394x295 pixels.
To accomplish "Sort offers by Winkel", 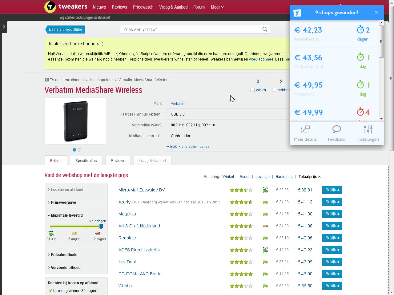I will (x=228, y=177).
